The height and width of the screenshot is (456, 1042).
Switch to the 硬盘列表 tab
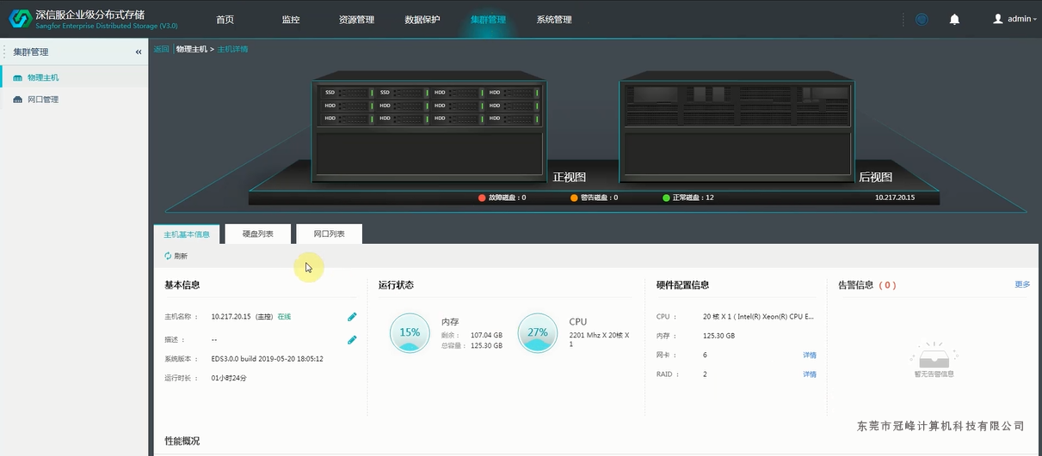(x=257, y=234)
